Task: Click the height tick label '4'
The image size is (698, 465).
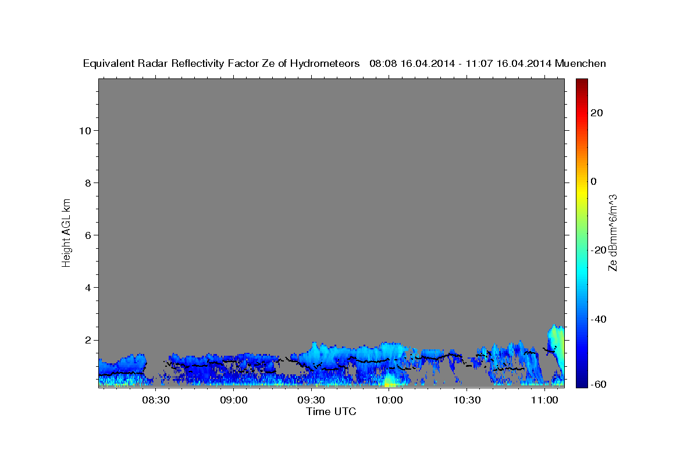Action: pyautogui.click(x=87, y=287)
